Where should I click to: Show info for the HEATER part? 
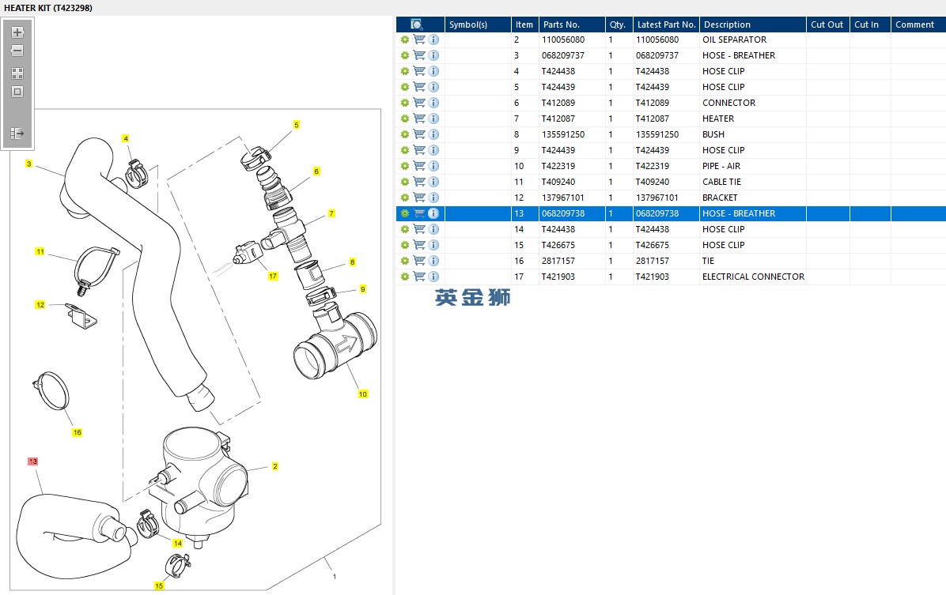click(x=433, y=119)
